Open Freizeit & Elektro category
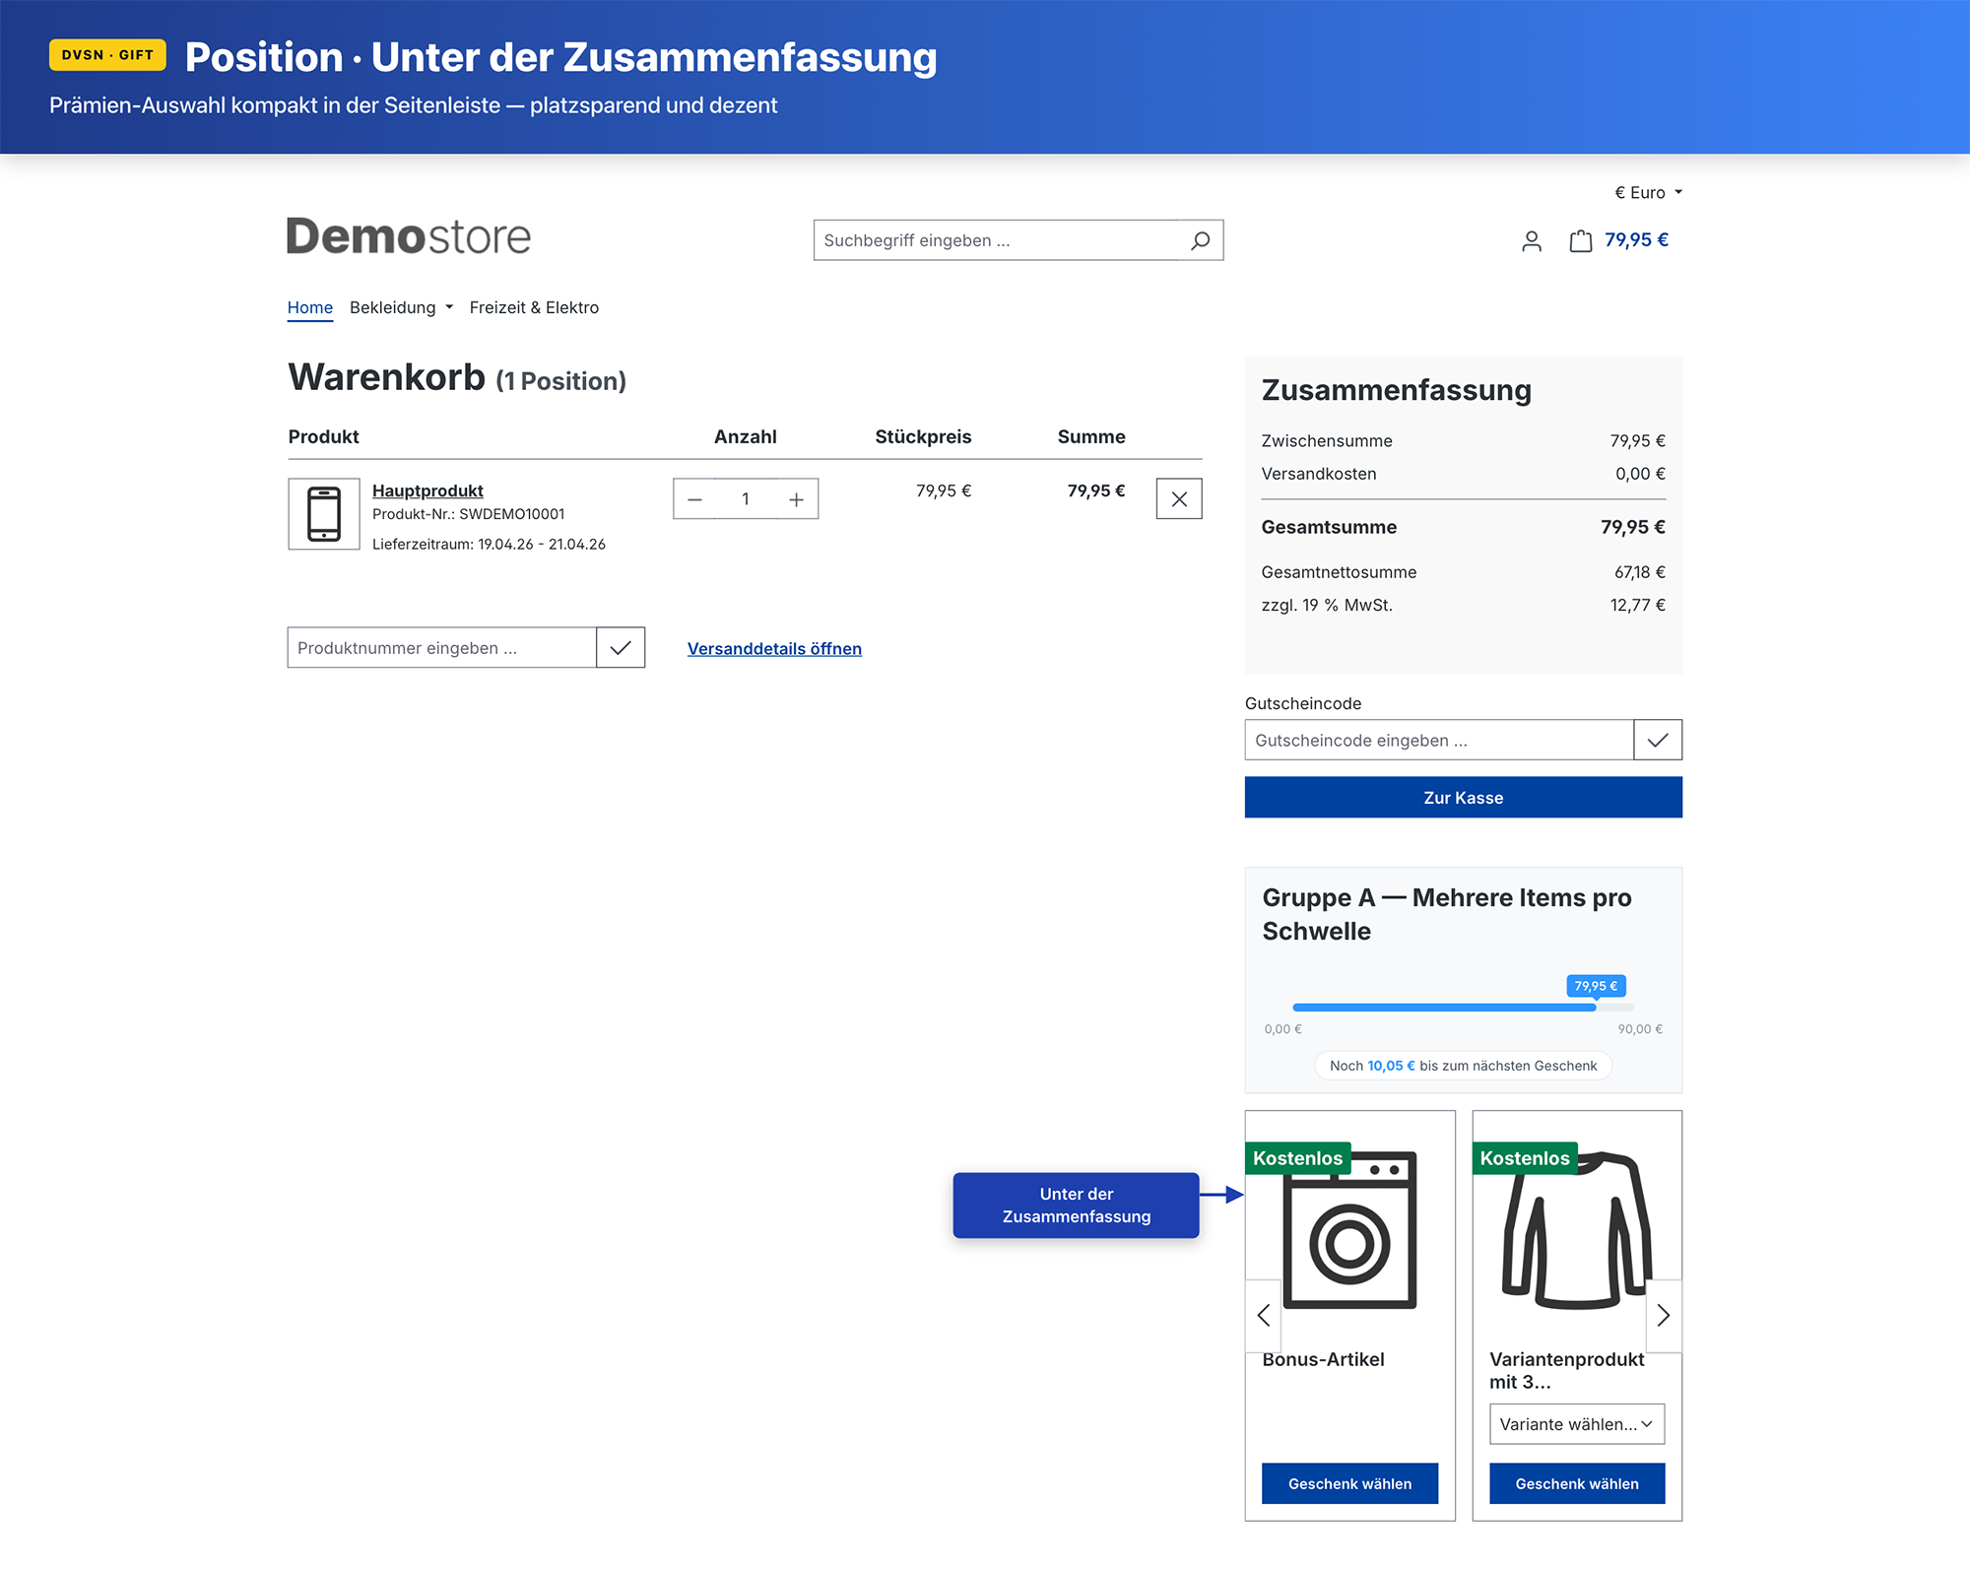Image resolution: width=1970 pixels, height=1569 pixels. pos(534,308)
